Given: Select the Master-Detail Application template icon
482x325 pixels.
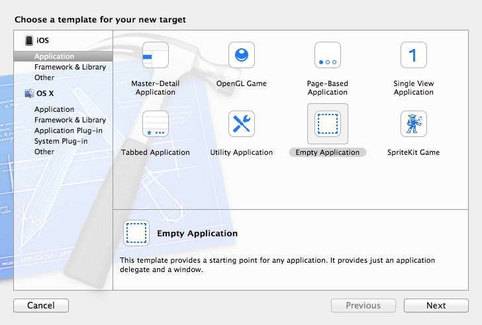Looking at the screenshot, I should click(156, 55).
